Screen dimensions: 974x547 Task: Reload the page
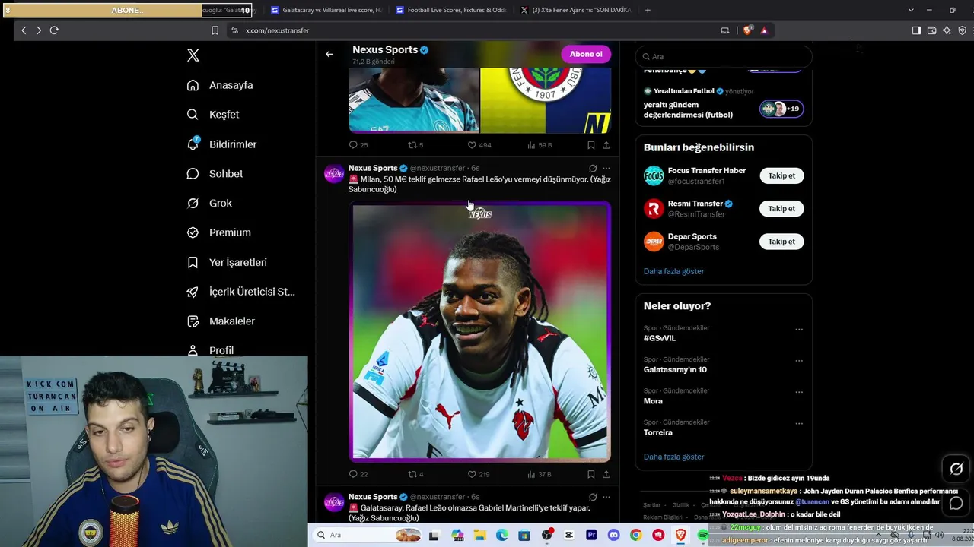[54, 30]
